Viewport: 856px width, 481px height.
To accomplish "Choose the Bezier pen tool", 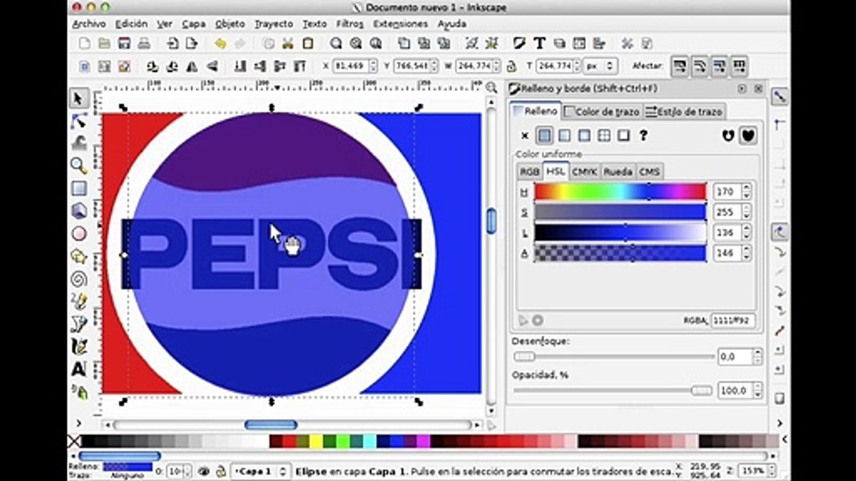I will (79, 324).
